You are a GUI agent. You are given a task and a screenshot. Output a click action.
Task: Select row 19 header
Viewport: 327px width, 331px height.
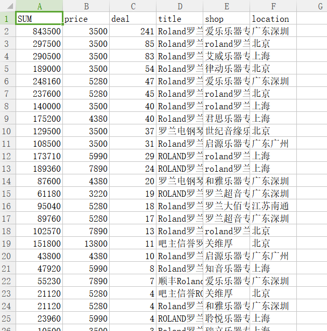pyautogui.click(x=8, y=244)
